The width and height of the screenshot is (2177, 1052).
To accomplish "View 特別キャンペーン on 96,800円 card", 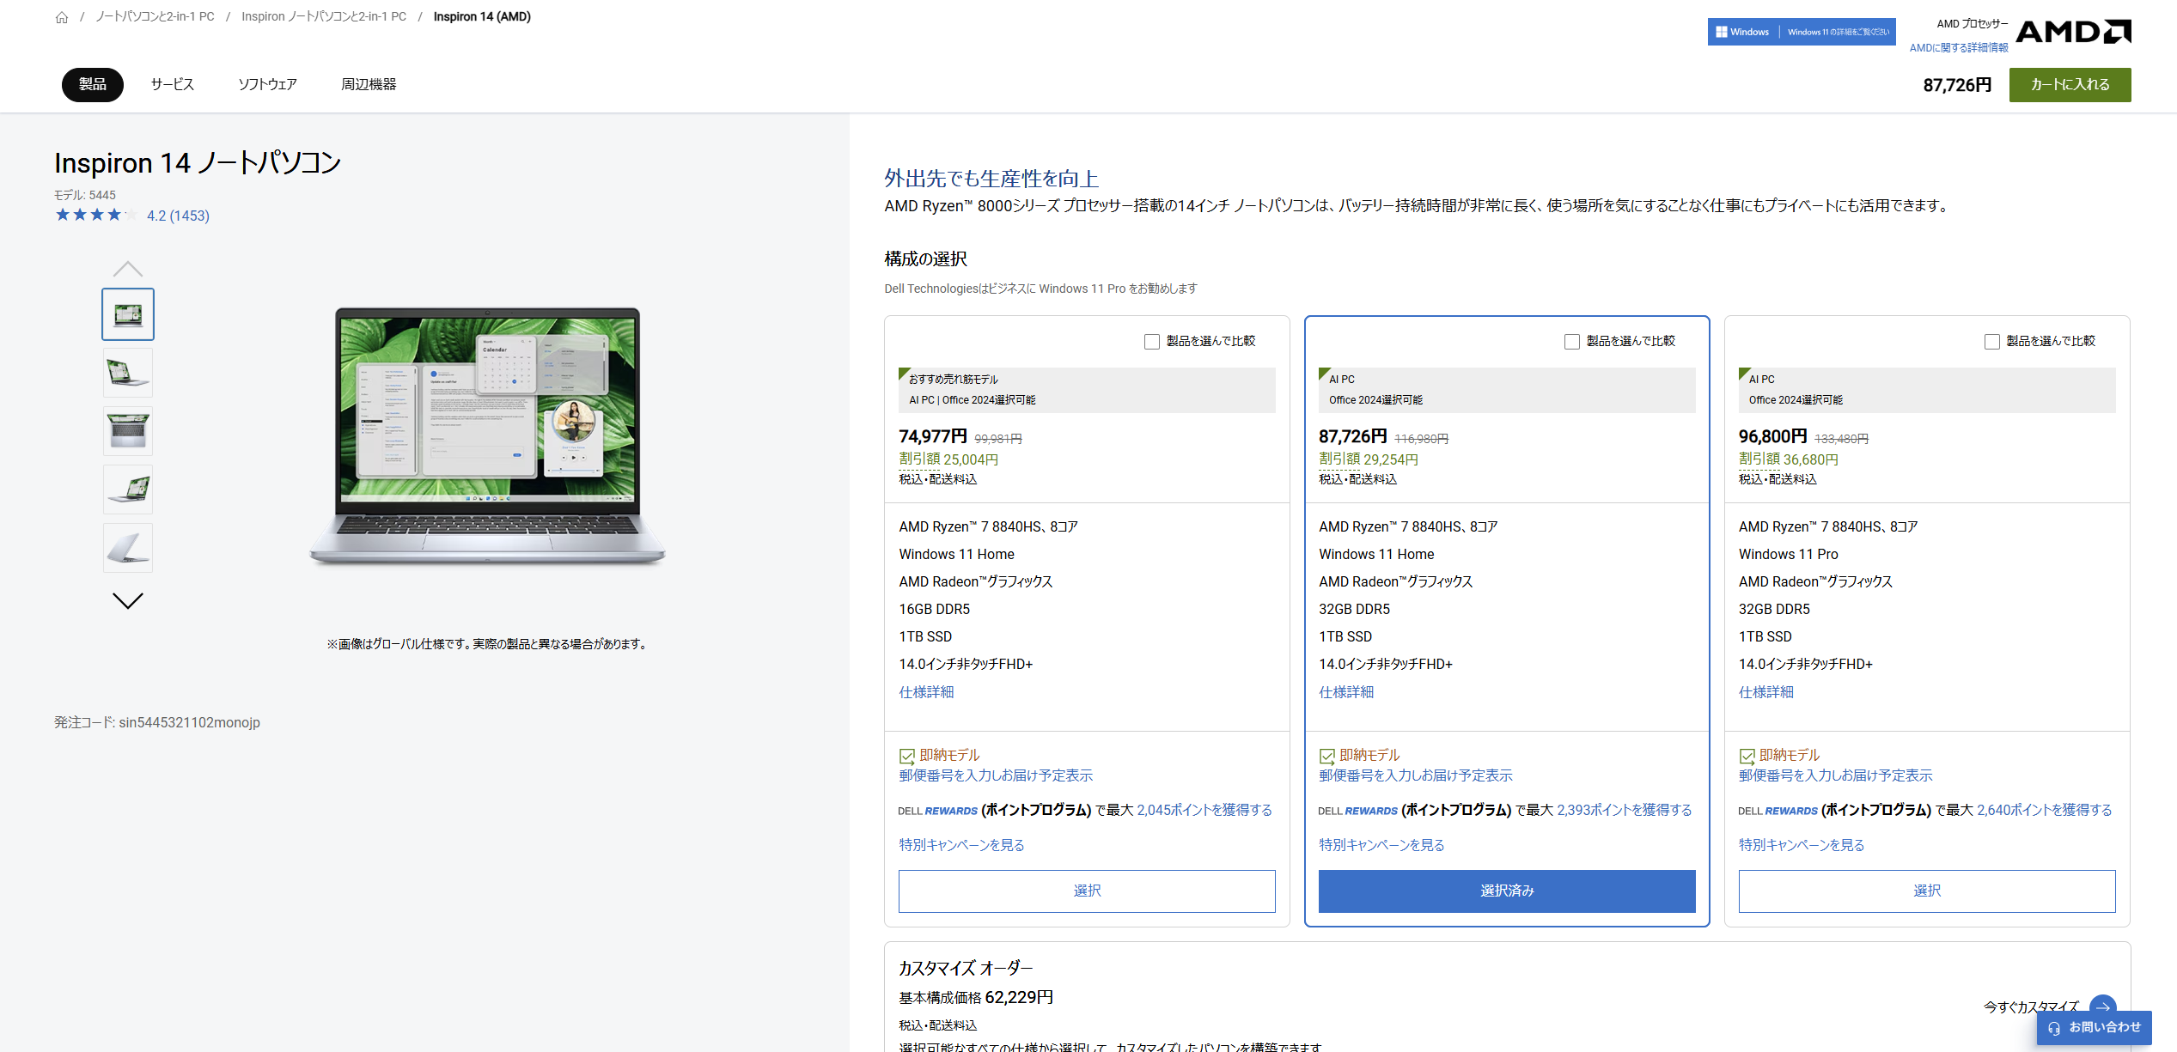I will click(1802, 845).
